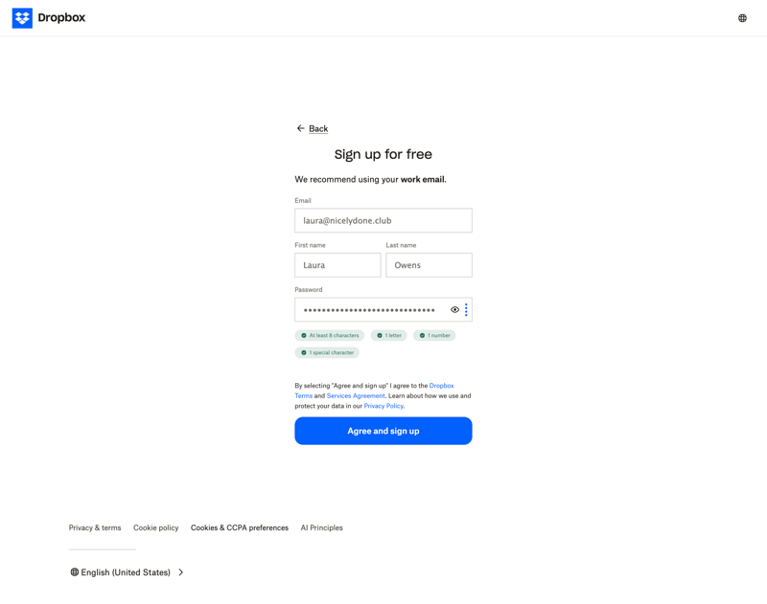The width and height of the screenshot is (767, 604).
Task: Open the globe language icon top right
Action: (742, 17)
